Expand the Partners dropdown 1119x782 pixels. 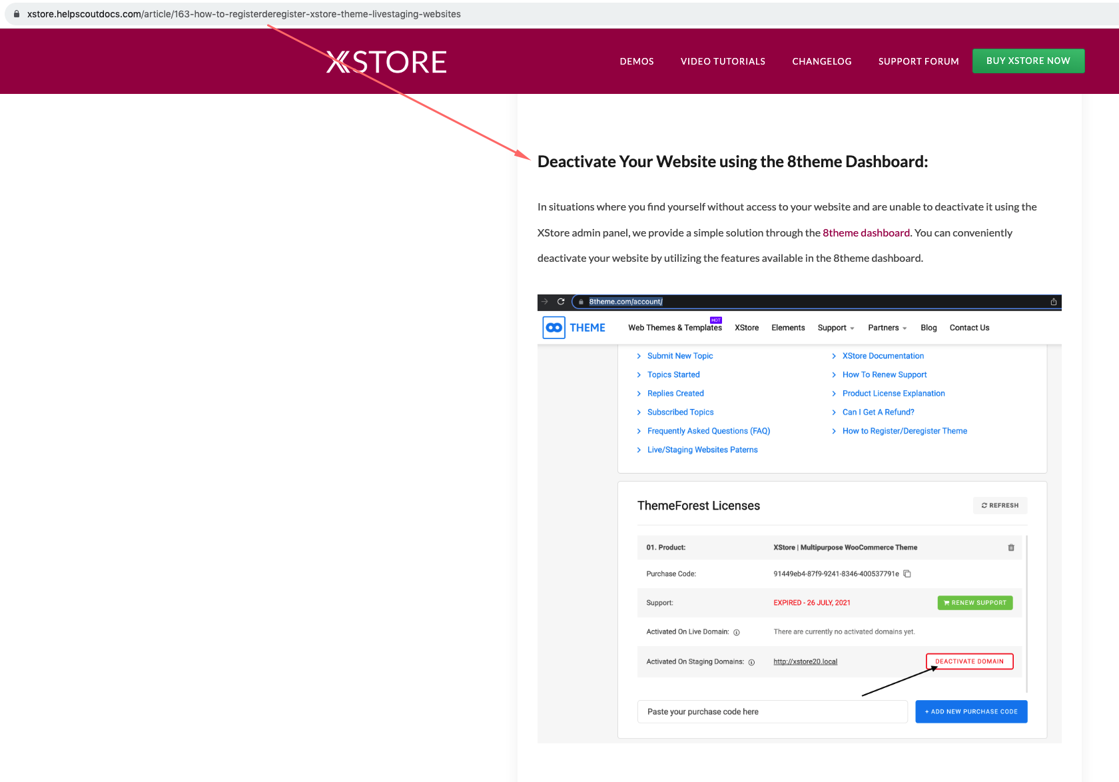coord(887,328)
